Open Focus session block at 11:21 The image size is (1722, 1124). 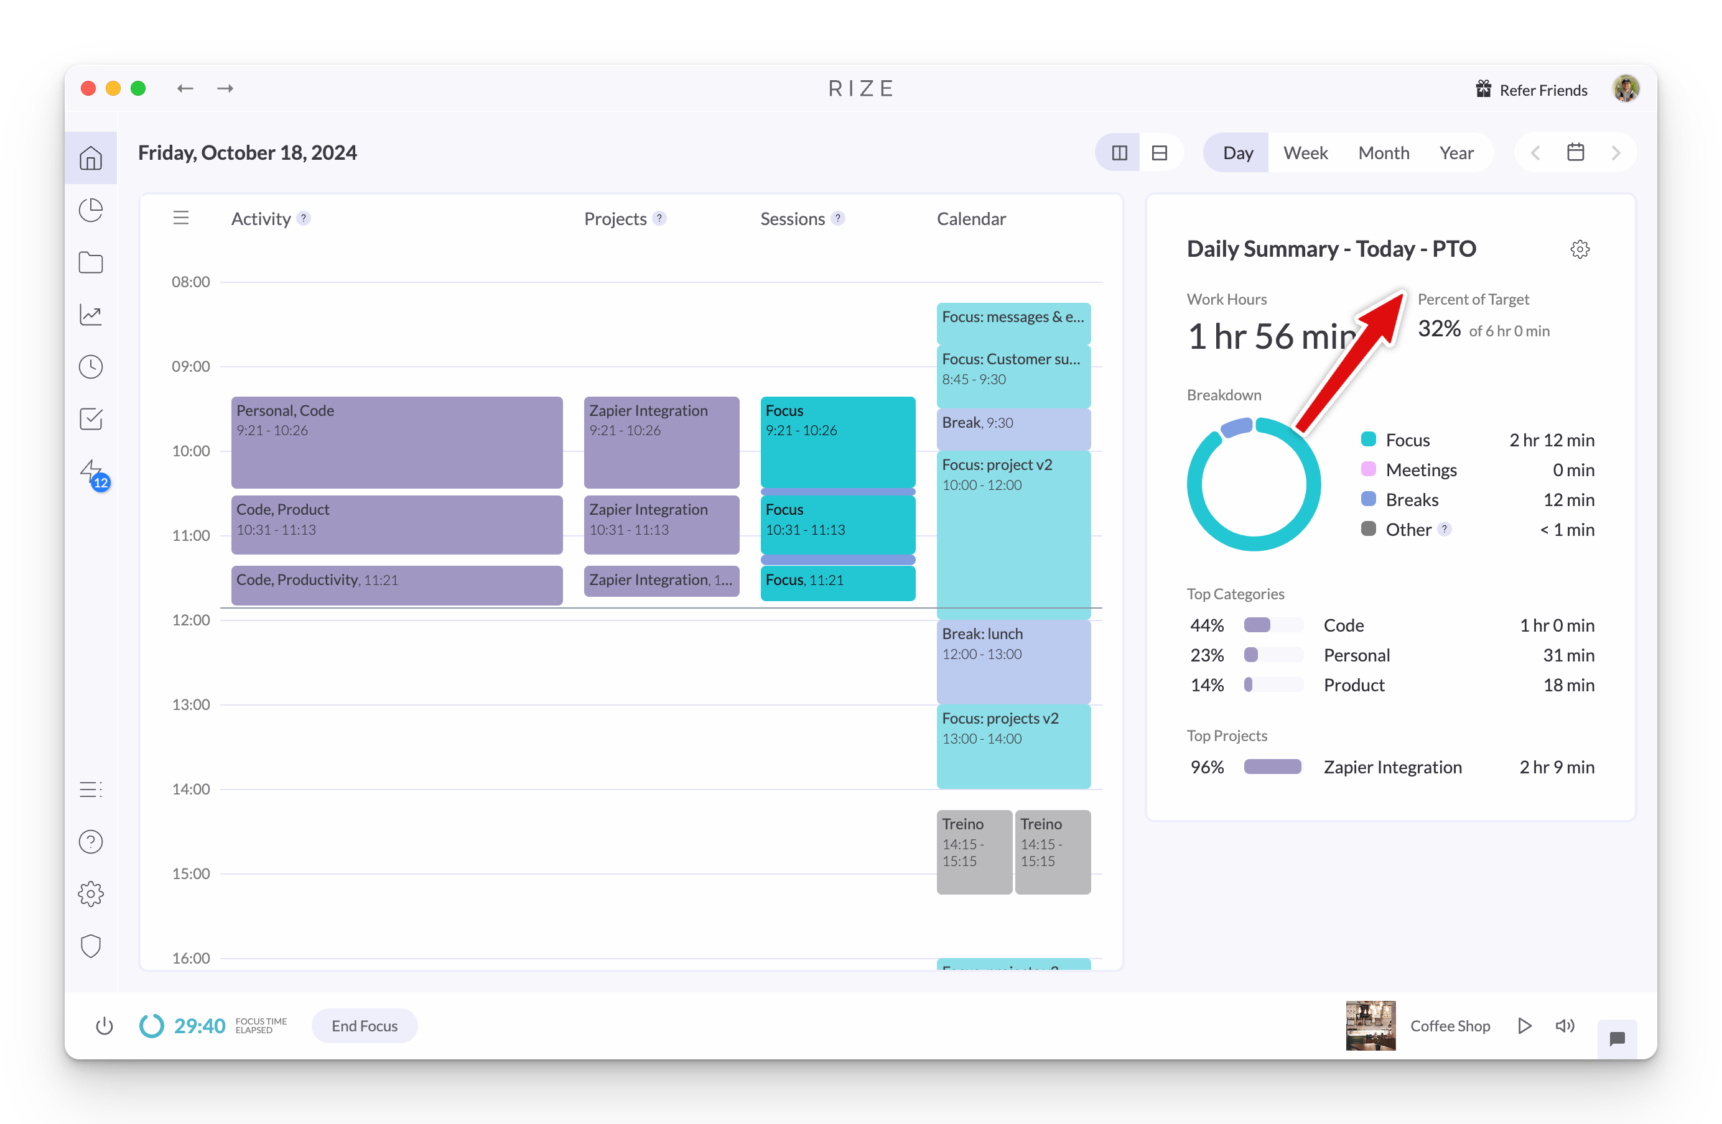(x=838, y=583)
